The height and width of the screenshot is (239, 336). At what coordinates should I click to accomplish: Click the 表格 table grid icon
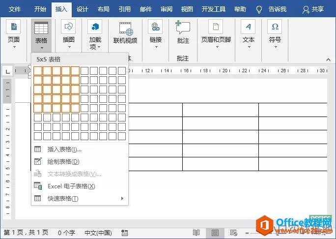coord(41,28)
